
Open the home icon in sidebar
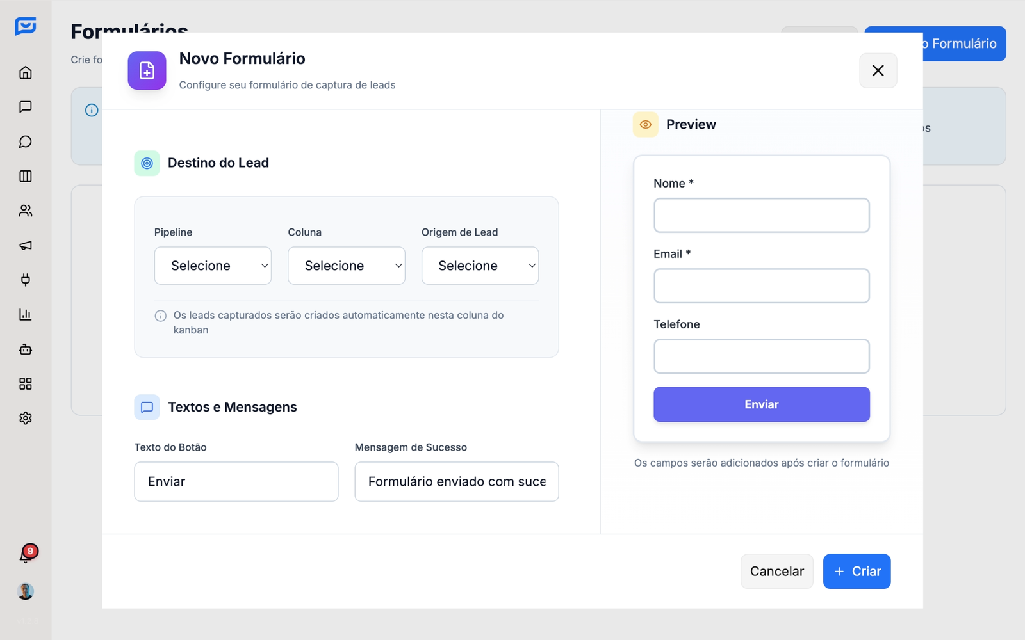(x=26, y=73)
